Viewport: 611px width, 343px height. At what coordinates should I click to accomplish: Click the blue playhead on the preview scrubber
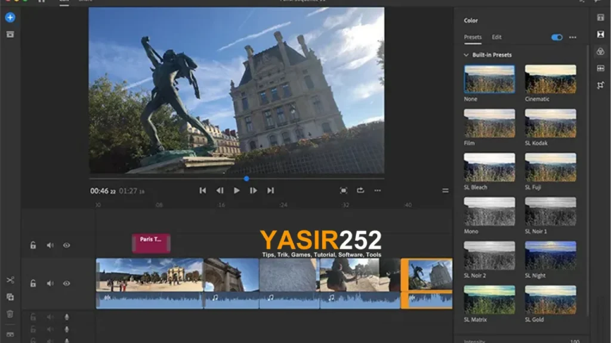pos(246,179)
